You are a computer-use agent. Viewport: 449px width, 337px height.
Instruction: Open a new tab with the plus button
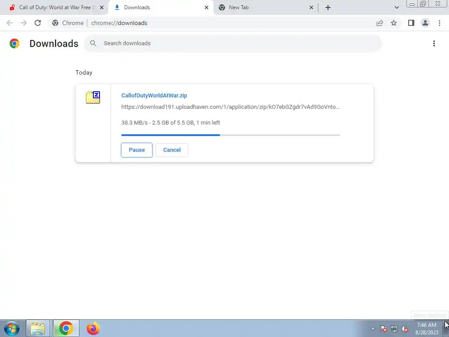328,7
